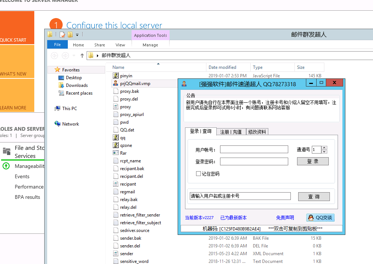Image resolution: width=373 pixels, height=264 pixels.
Task: Open the File ribbon tab
Action: (57, 45)
